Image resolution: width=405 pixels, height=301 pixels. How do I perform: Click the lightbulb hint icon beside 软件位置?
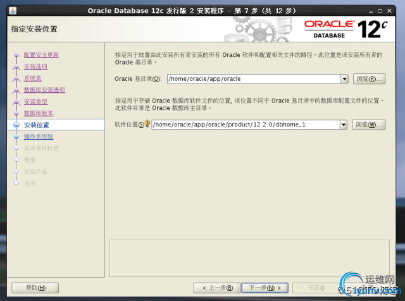147,123
